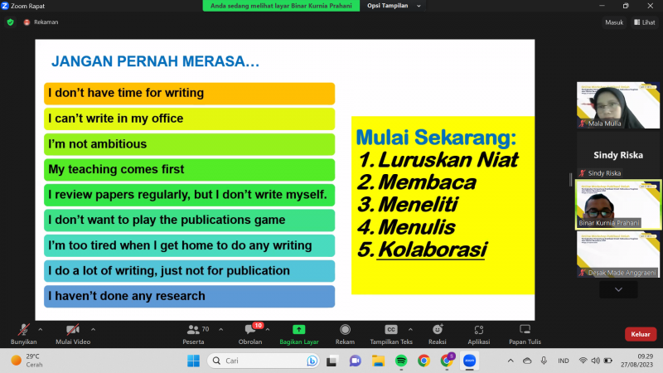Open Papan Tulis whiteboard

[525, 330]
